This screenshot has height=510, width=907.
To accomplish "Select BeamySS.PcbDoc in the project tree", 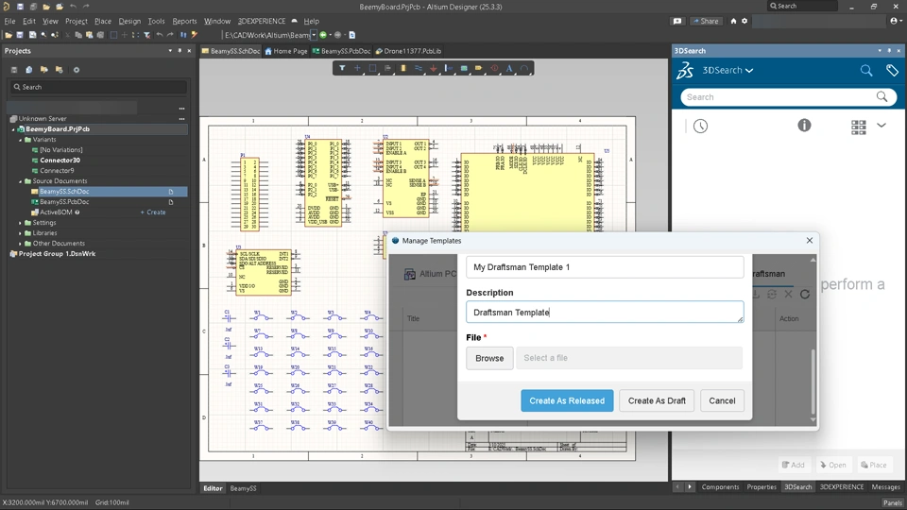I will (x=64, y=202).
